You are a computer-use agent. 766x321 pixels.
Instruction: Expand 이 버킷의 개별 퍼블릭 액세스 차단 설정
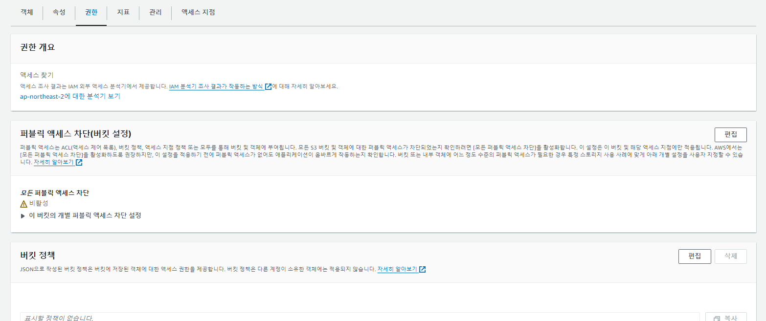(x=23, y=215)
